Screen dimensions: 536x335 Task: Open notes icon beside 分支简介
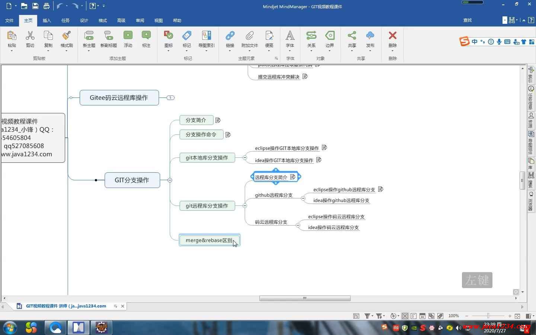tap(218, 120)
